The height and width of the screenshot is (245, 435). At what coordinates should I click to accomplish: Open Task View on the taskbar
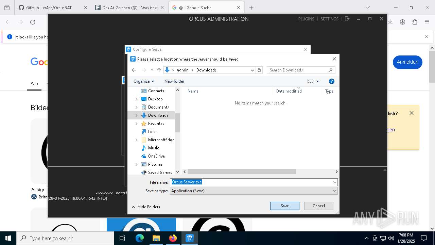pos(123,238)
